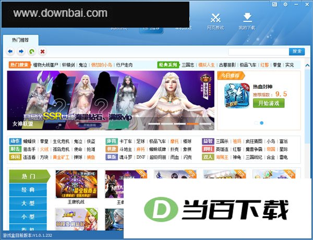313x240 pixels.
Task: Select the orange fourth banner slide indicator
Action: (192, 124)
